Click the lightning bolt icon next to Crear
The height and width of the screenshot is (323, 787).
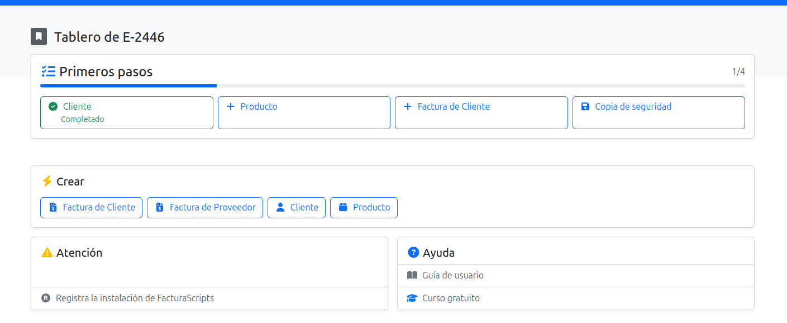point(47,182)
